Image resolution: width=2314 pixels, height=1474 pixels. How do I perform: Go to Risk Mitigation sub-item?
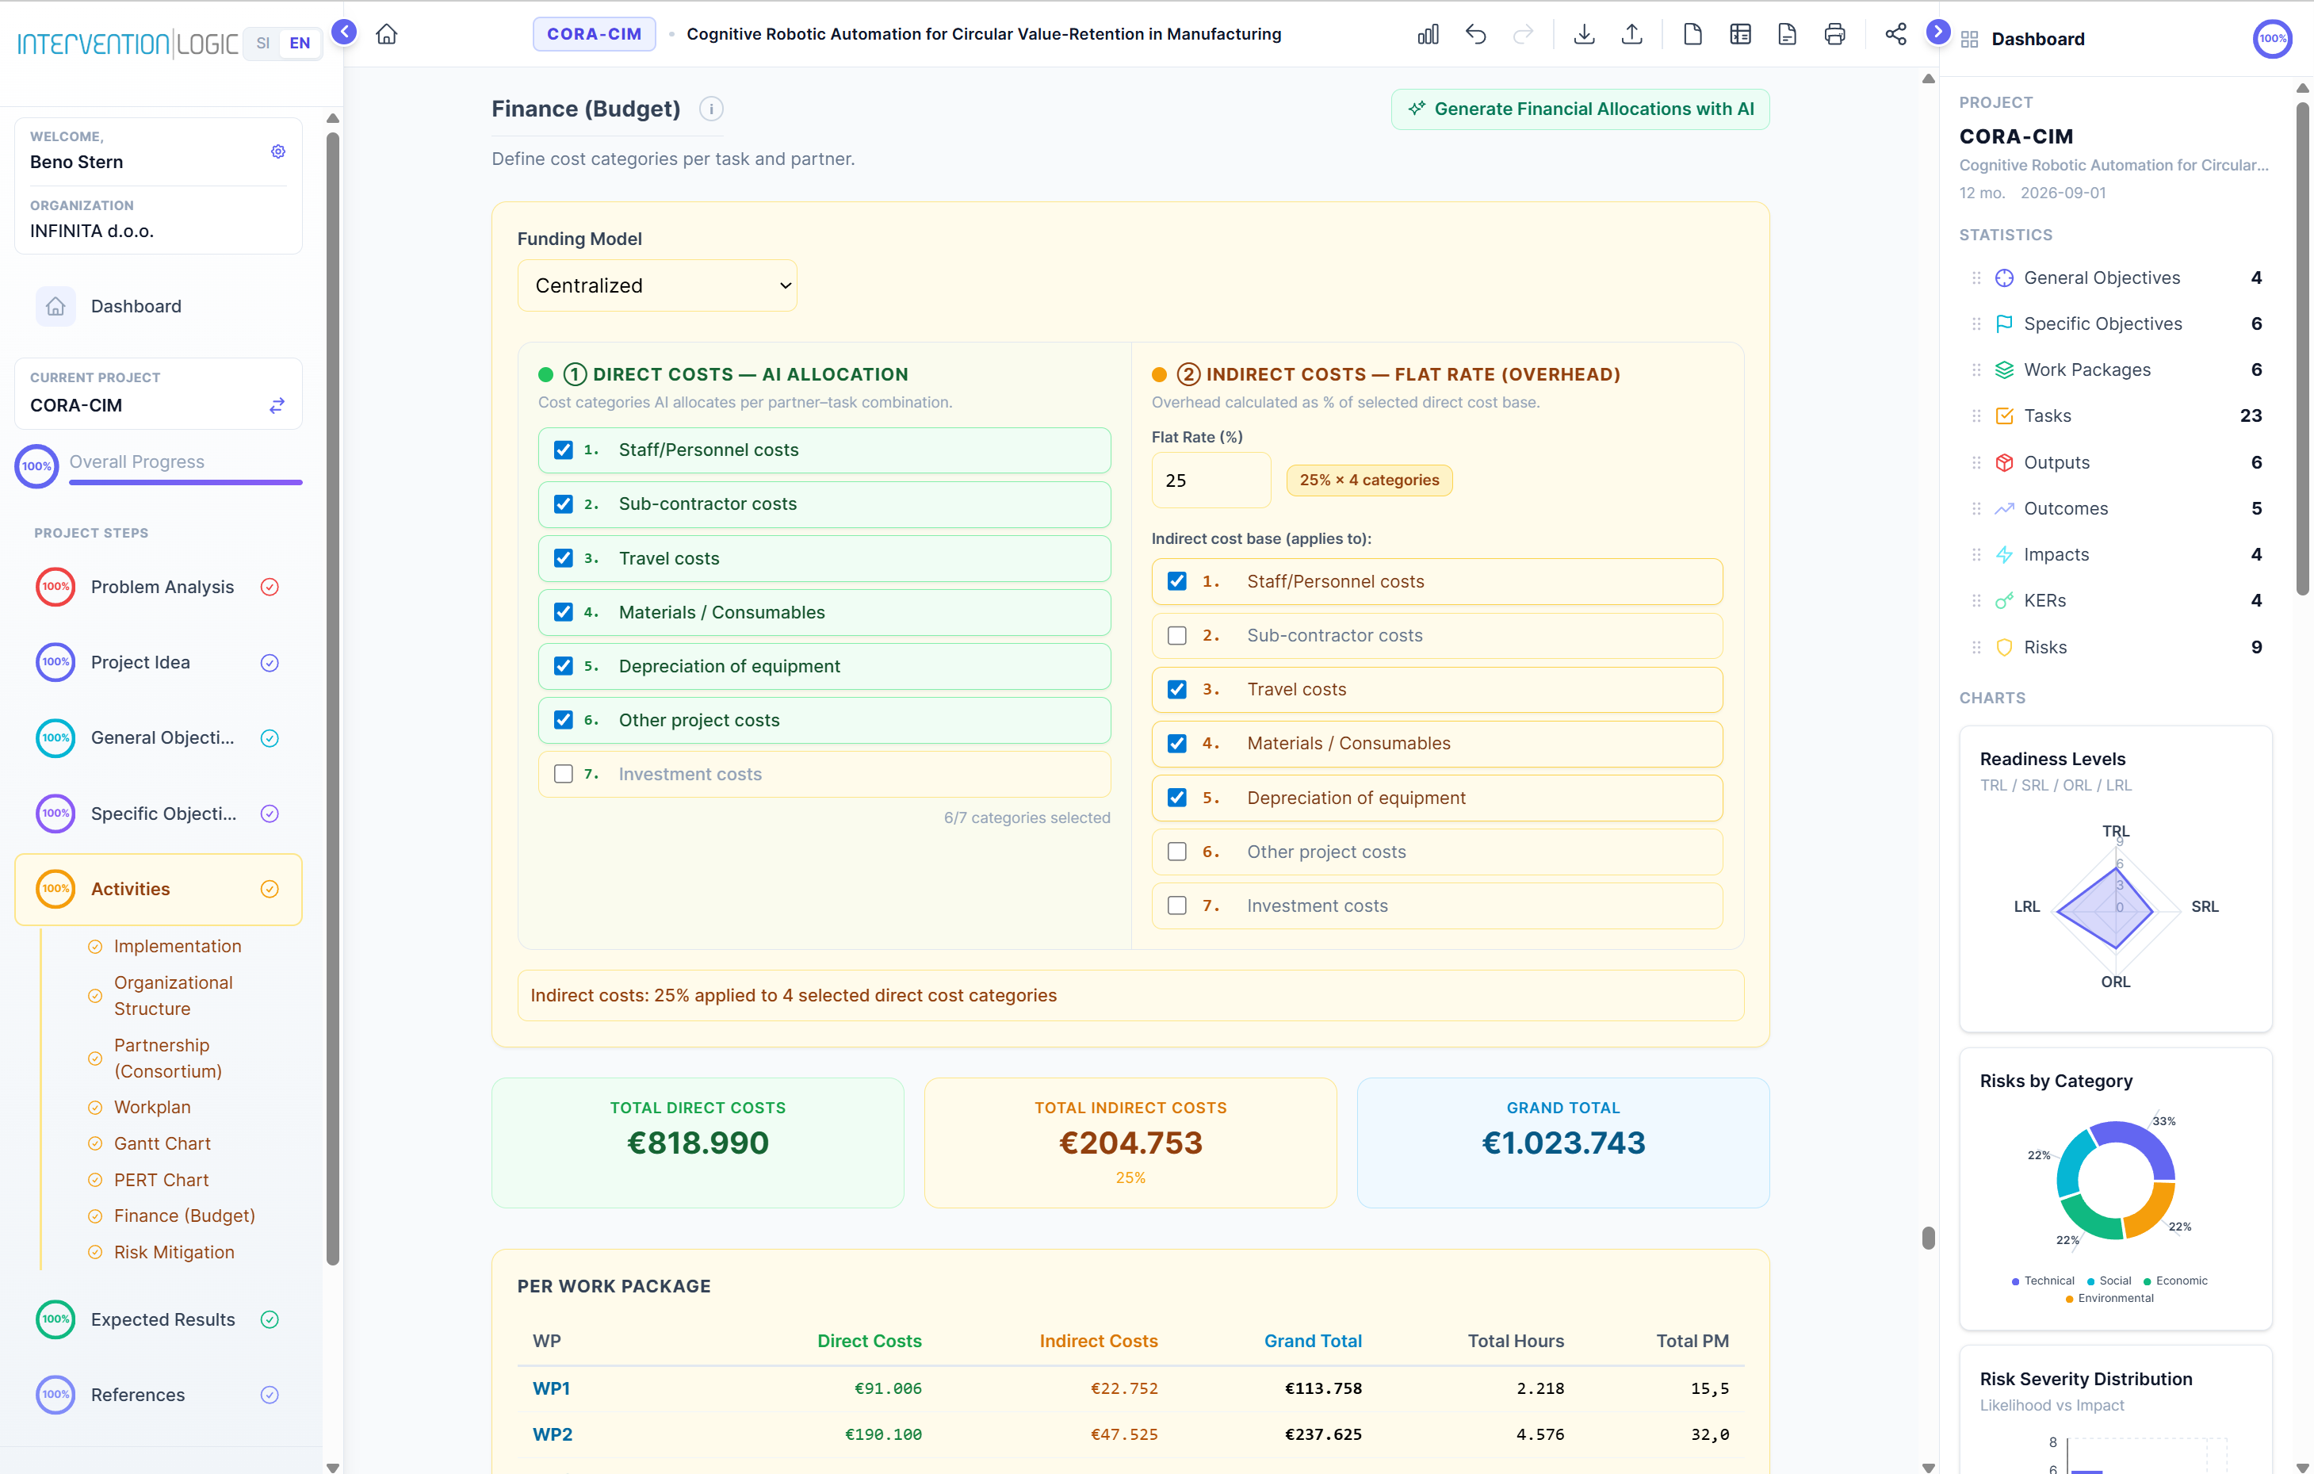coord(173,1252)
